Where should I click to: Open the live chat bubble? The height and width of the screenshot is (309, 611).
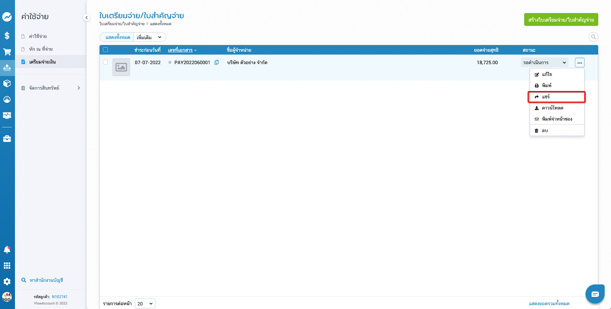pyautogui.click(x=595, y=294)
